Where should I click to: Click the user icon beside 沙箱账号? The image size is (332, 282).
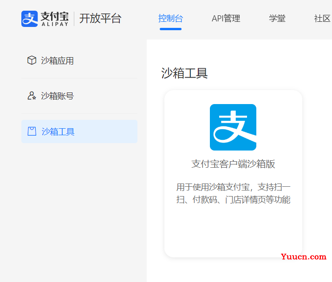click(x=32, y=96)
